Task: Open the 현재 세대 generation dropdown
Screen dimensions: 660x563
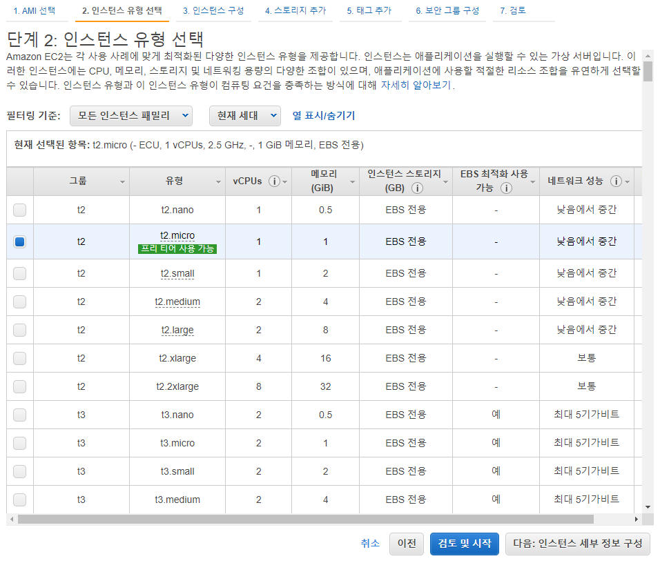Action: pyautogui.click(x=245, y=116)
